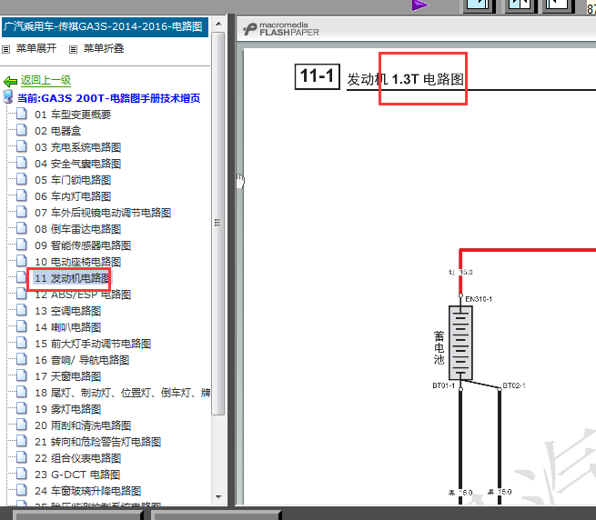The image size is (596, 520).
Task: Click the 11-1 page number box
Action: tap(318, 76)
